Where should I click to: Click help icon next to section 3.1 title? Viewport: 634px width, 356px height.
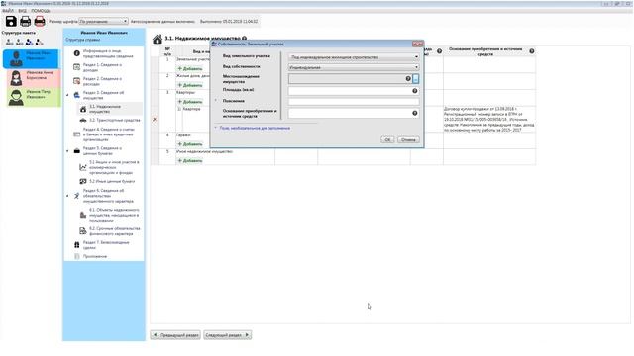click(245, 39)
